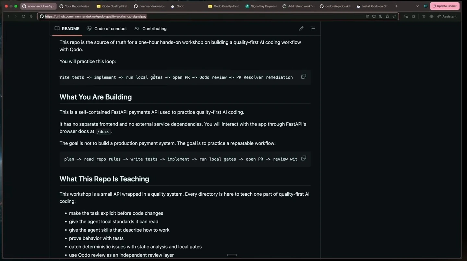467x261 pixels.
Task: Click the page search magnifier icon
Action: point(406,16)
